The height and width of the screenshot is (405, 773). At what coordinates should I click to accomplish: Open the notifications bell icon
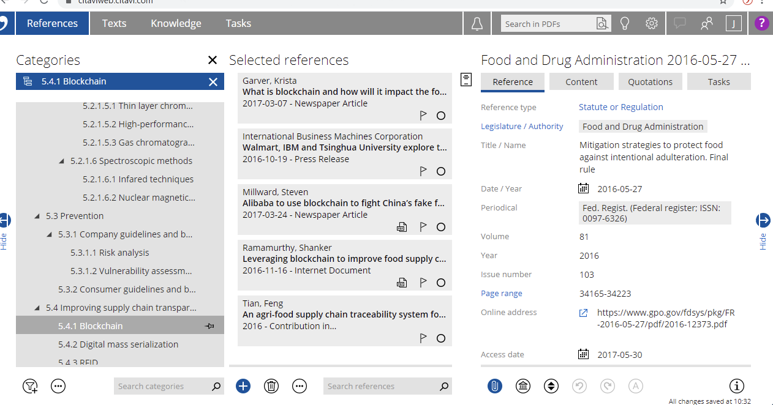tap(477, 24)
